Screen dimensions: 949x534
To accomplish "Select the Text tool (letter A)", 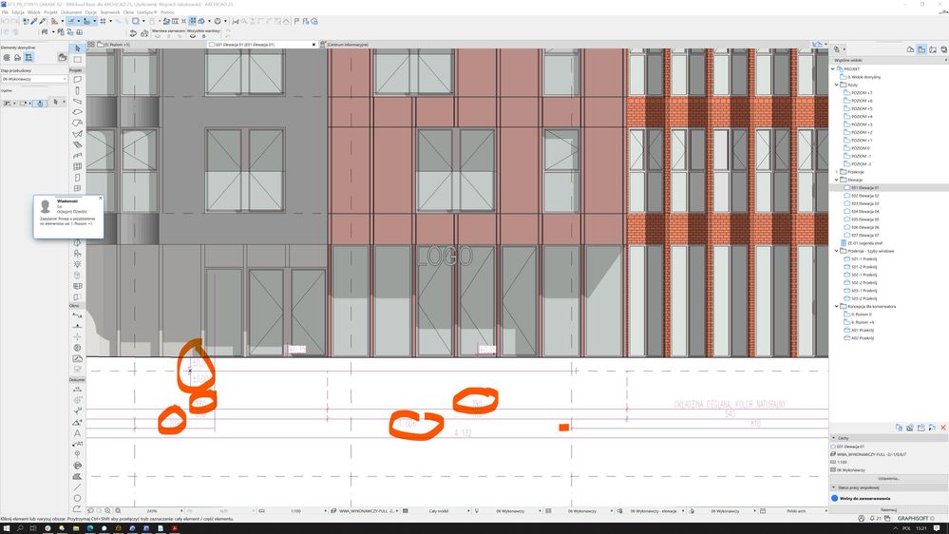I will coord(77,433).
